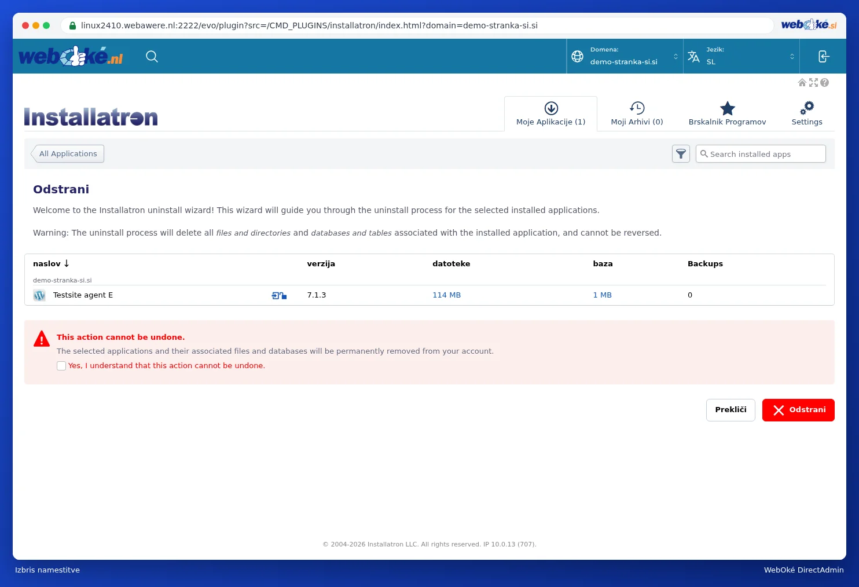Screen dimensions: 859x587
Task: Click the logout icon in header
Action: (x=824, y=56)
